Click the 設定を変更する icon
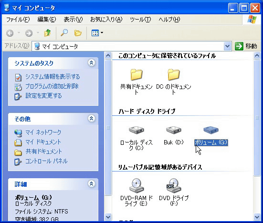263x223 pixels. [x=18, y=96]
